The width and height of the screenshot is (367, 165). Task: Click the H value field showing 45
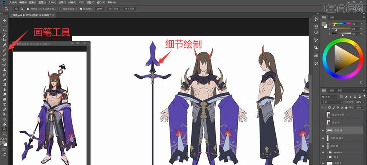coord(355,24)
